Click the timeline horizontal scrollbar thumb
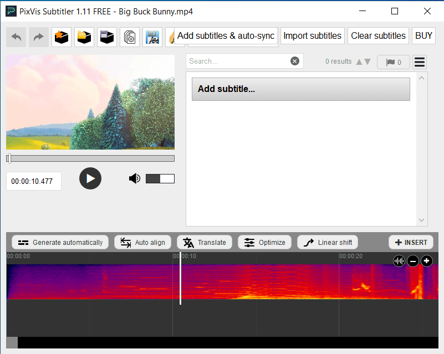444x354 pixels. pos(12,343)
